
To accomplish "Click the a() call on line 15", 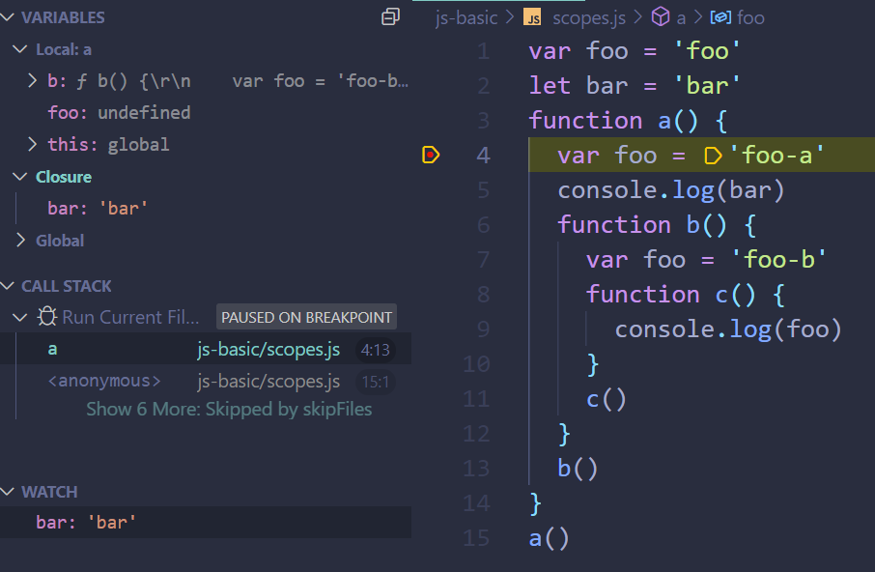I will click(x=550, y=538).
